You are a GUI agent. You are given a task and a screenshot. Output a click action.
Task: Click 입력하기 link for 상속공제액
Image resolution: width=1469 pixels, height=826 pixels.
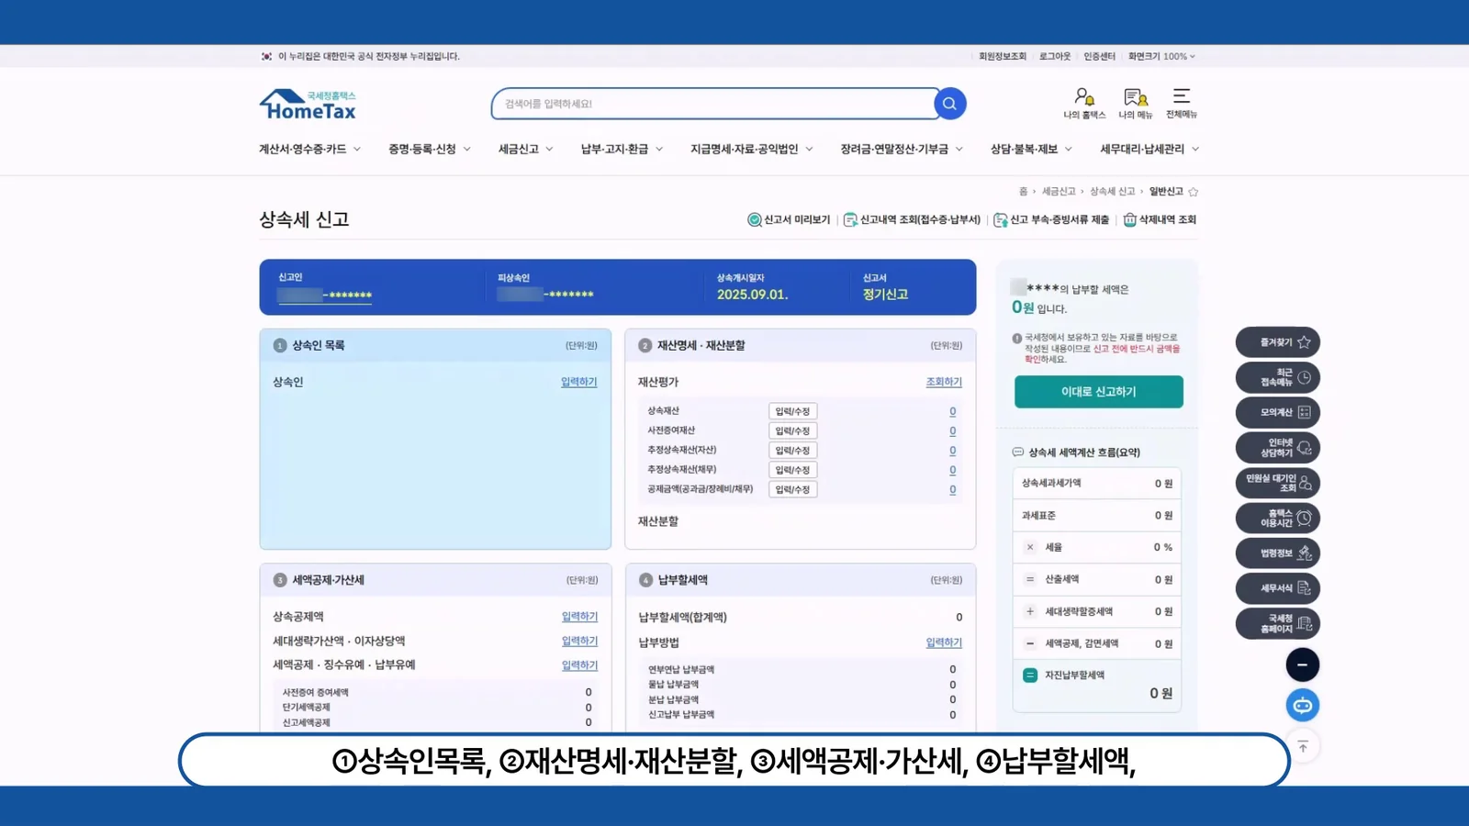[x=579, y=617]
